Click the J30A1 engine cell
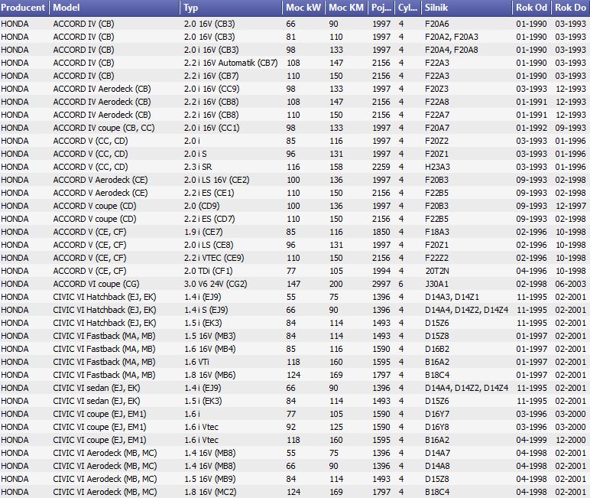The image size is (590, 498). [x=437, y=284]
